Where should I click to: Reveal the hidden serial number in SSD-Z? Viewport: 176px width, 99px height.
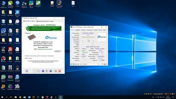pyautogui.click(x=88, y=37)
